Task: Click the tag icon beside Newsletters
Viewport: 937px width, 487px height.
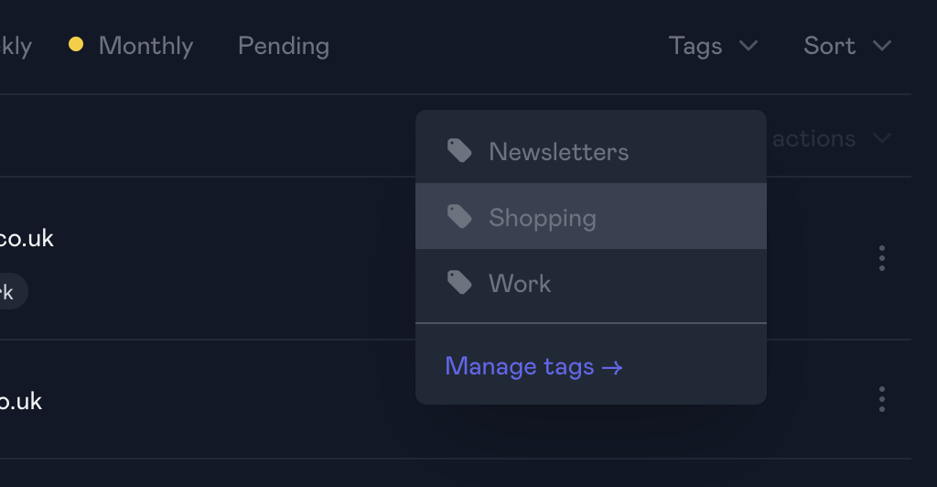Action: coord(459,151)
